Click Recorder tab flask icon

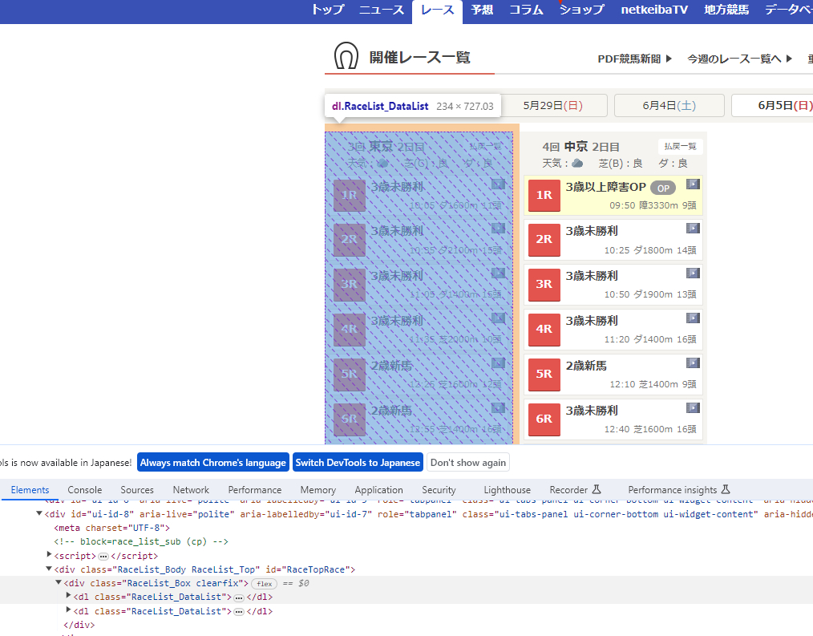tap(597, 489)
